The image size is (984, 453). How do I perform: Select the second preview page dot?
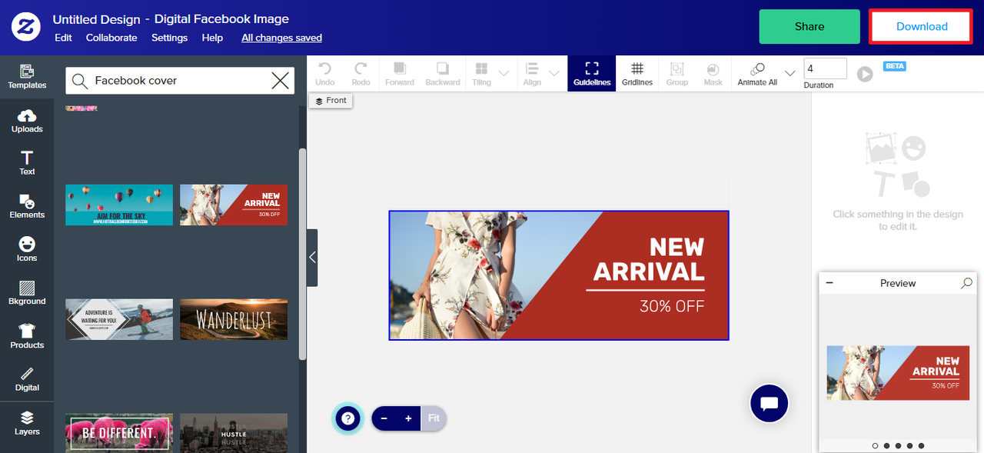tap(886, 445)
